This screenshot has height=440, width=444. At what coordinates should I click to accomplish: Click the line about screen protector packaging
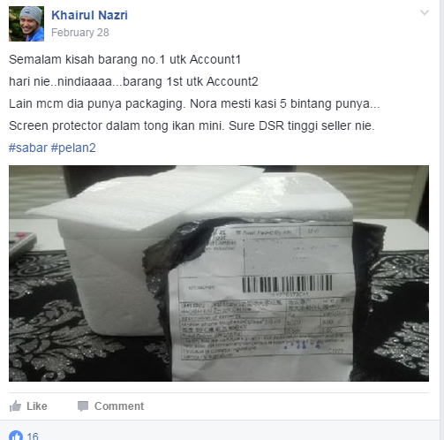click(x=192, y=125)
